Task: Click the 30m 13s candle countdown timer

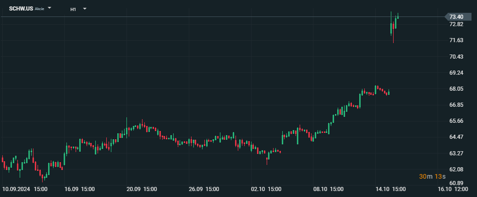Action: (432, 177)
